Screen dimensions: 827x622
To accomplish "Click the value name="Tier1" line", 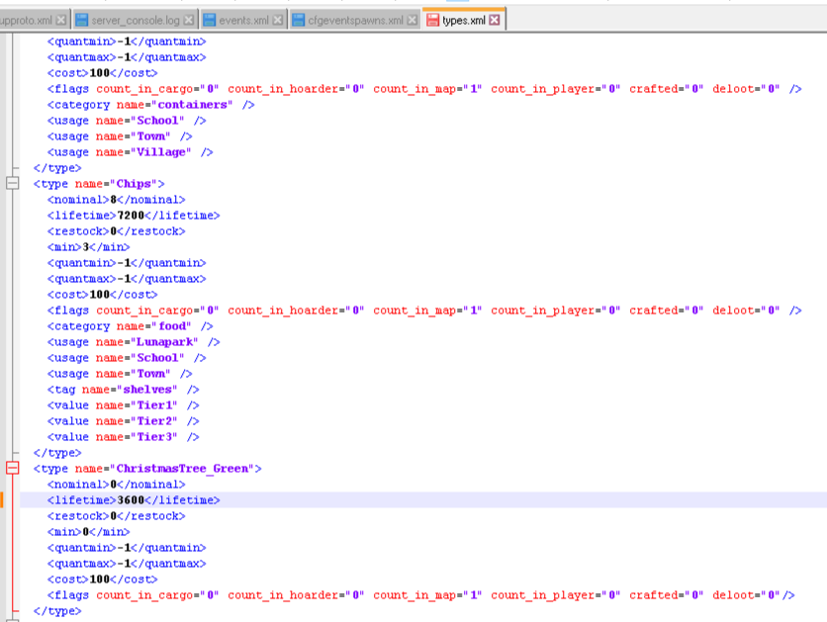I will [123, 405].
